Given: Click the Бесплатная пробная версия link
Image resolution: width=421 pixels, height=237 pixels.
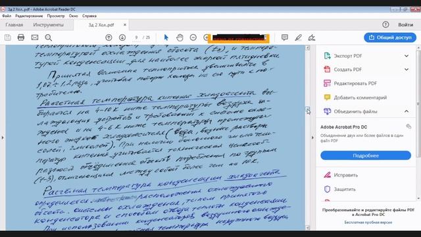Looking at the screenshot, I should pos(368,223).
